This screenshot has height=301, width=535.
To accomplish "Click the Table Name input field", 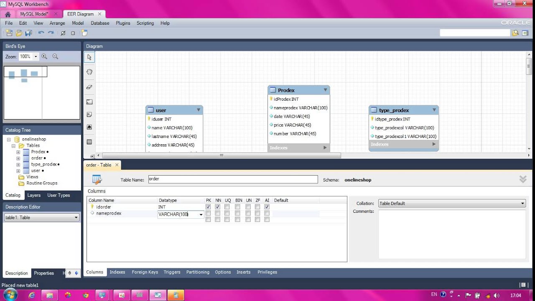I will pyautogui.click(x=233, y=179).
